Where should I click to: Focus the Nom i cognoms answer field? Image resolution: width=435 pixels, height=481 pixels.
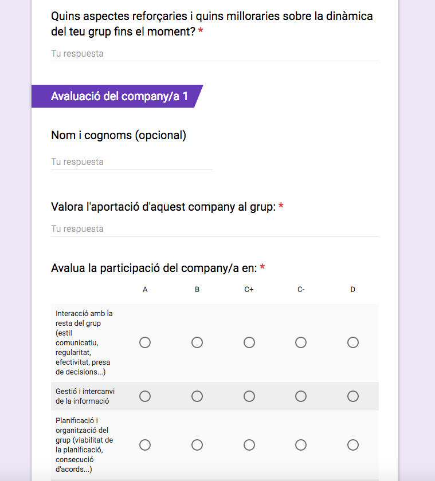click(132, 162)
